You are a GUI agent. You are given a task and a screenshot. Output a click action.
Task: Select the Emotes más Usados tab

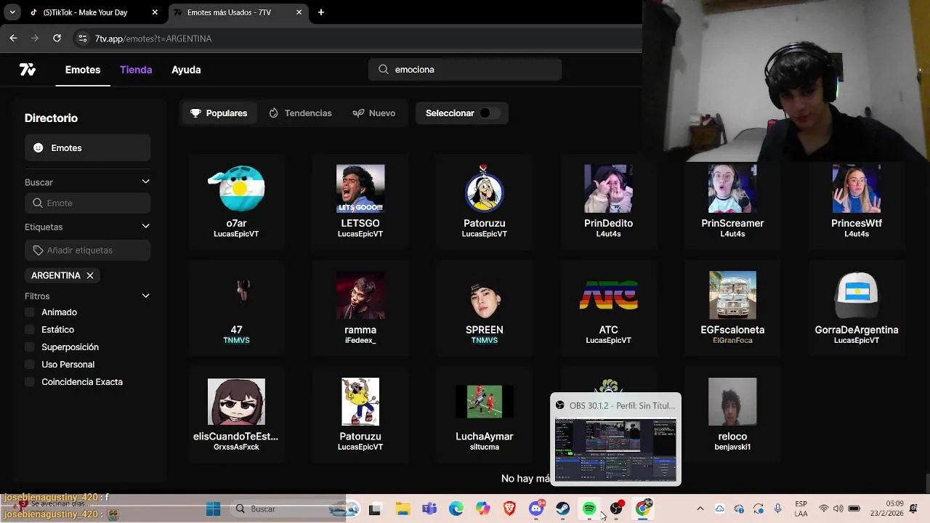[238, 12]
